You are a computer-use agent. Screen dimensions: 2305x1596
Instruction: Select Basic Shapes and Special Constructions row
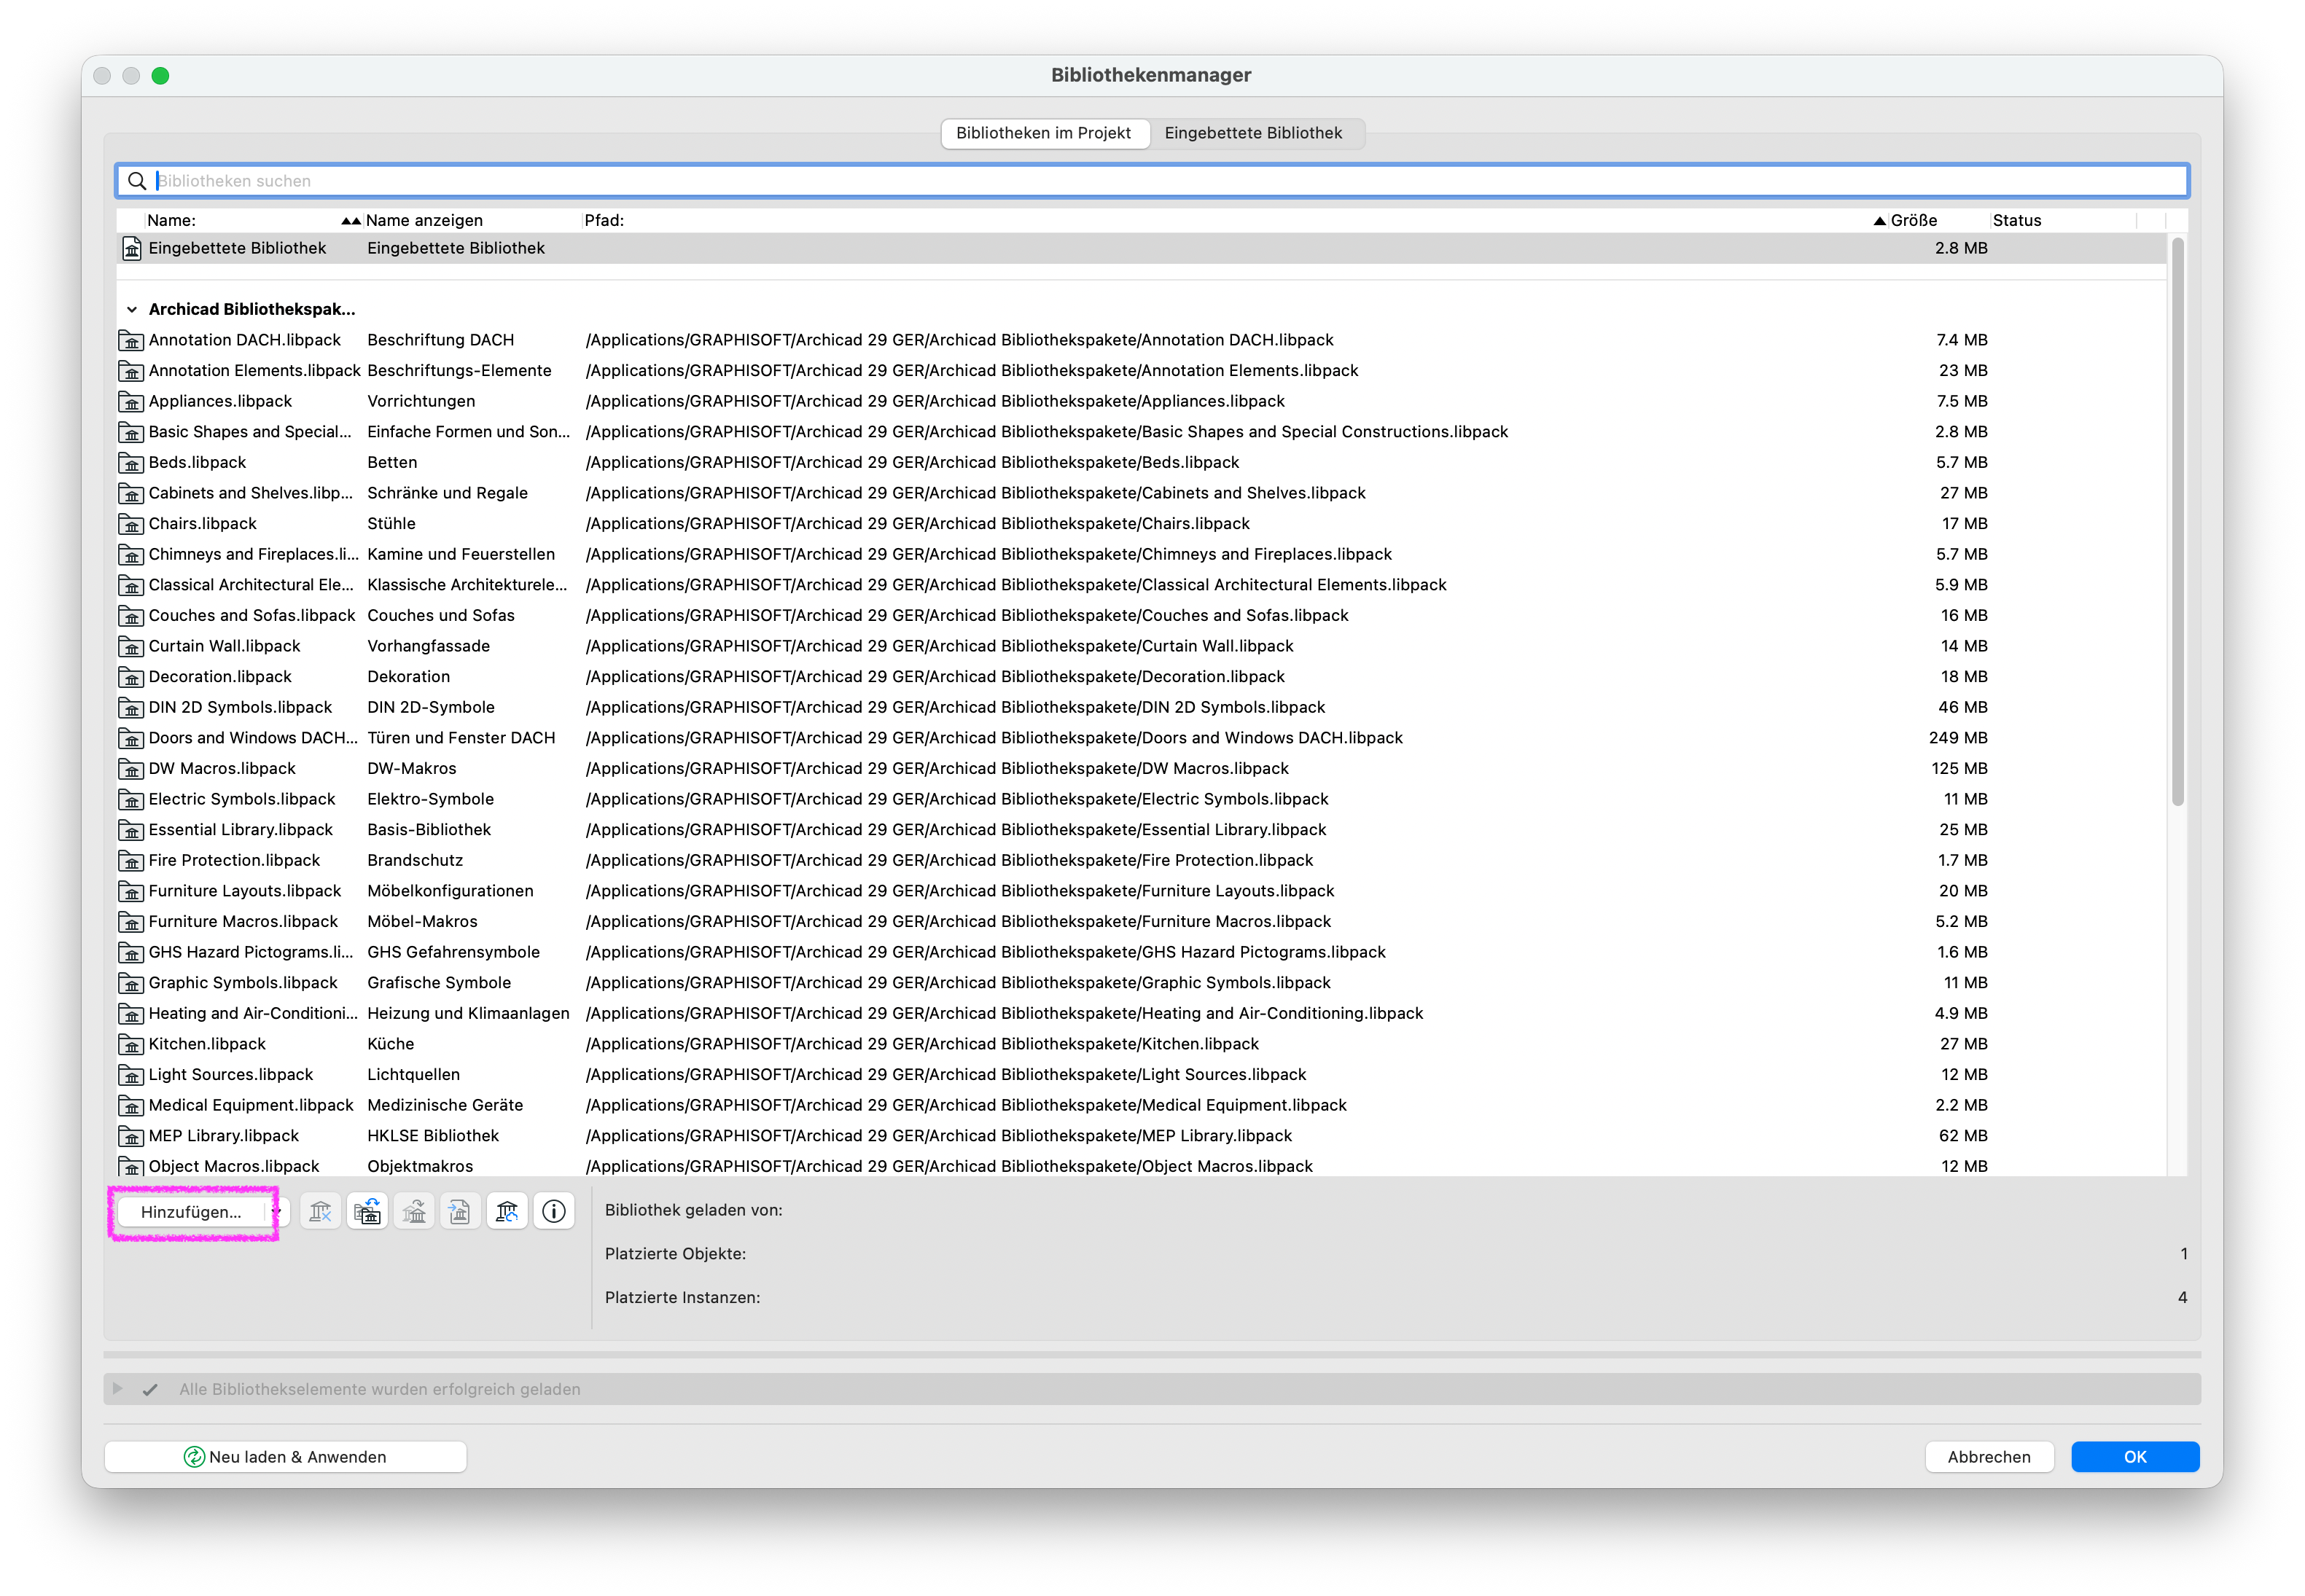pyautogui.click(x=1141, y=432)
